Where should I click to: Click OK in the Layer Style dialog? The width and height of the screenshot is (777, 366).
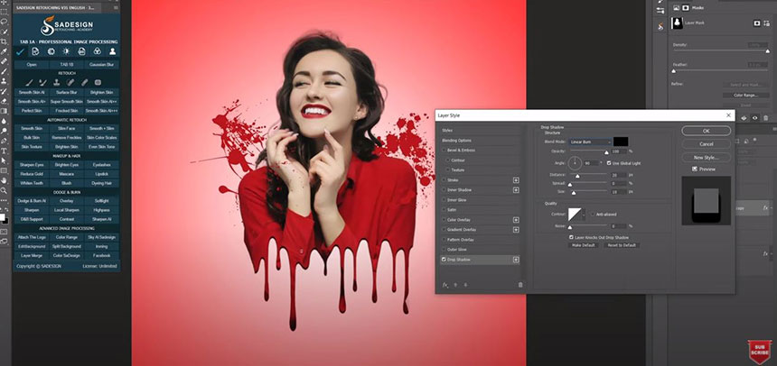coord(707,131)
